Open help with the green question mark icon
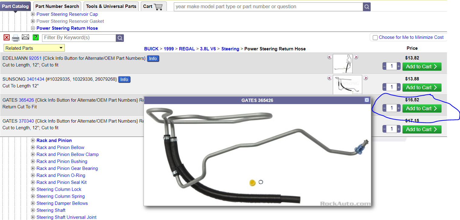Image resolution: width=460 pixels, height=220 pixels. (36, 38)
